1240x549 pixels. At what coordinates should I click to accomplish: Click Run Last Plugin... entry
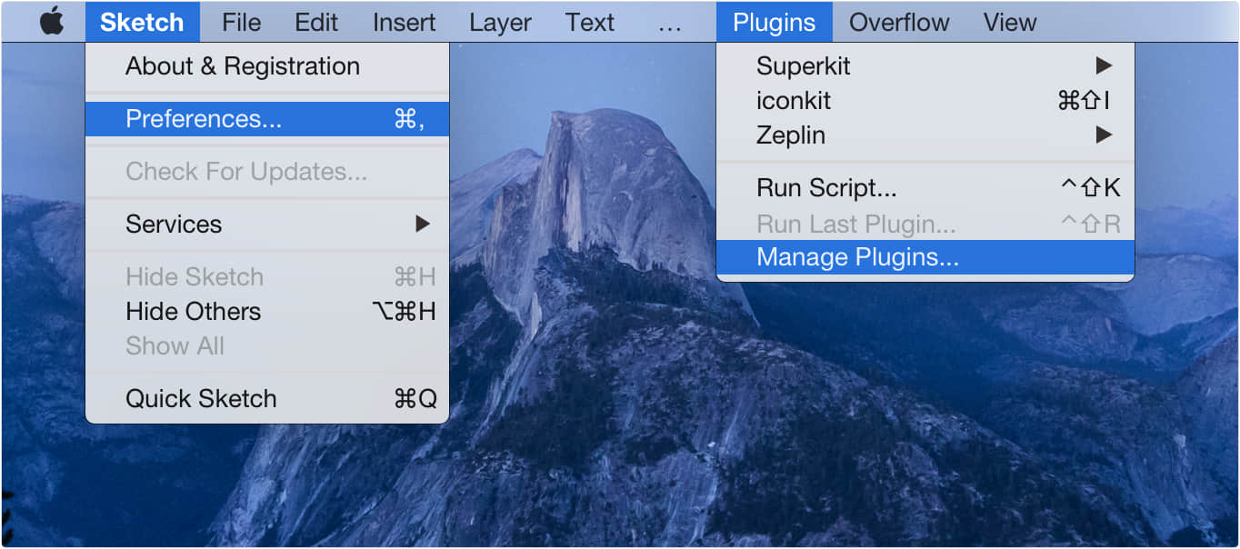tap(925, 224)
